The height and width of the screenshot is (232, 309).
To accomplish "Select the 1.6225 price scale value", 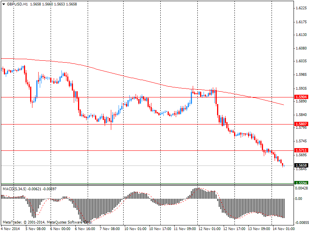I will pos(302,8).
